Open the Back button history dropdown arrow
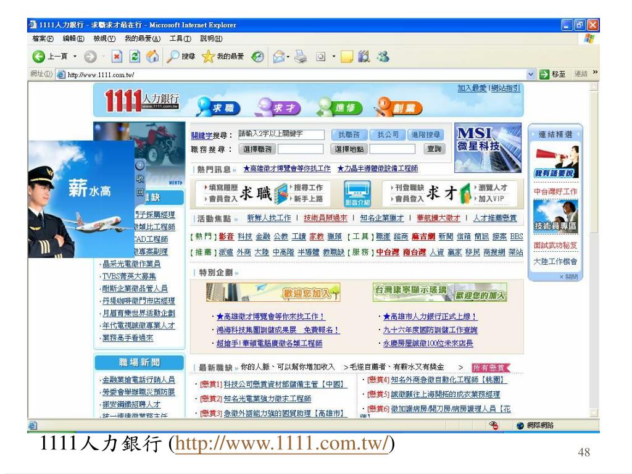 (x=75, y=56)
